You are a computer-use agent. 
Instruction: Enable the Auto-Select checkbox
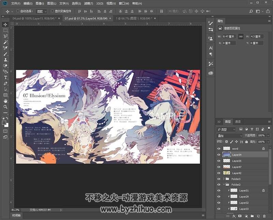(18, 11)
